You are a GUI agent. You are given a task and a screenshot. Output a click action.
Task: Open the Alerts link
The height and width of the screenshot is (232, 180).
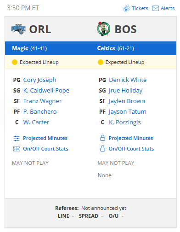coord(168,8)
